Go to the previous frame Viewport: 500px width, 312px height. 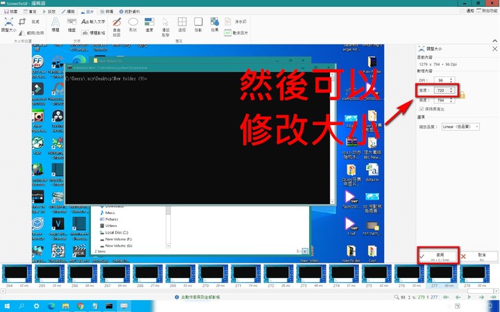pos(458,297)
